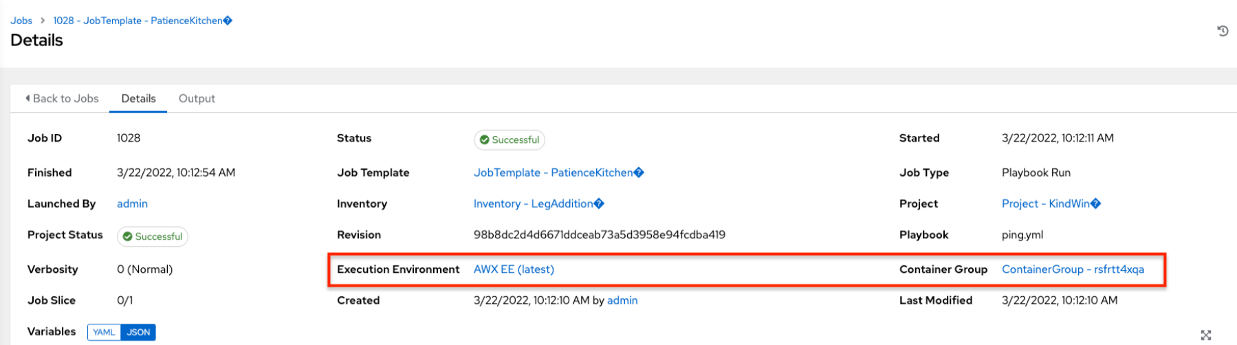The width and height of the screenshot is (1237, 345).
Task: Switch variables view to JSON
Action: (138, 332)
